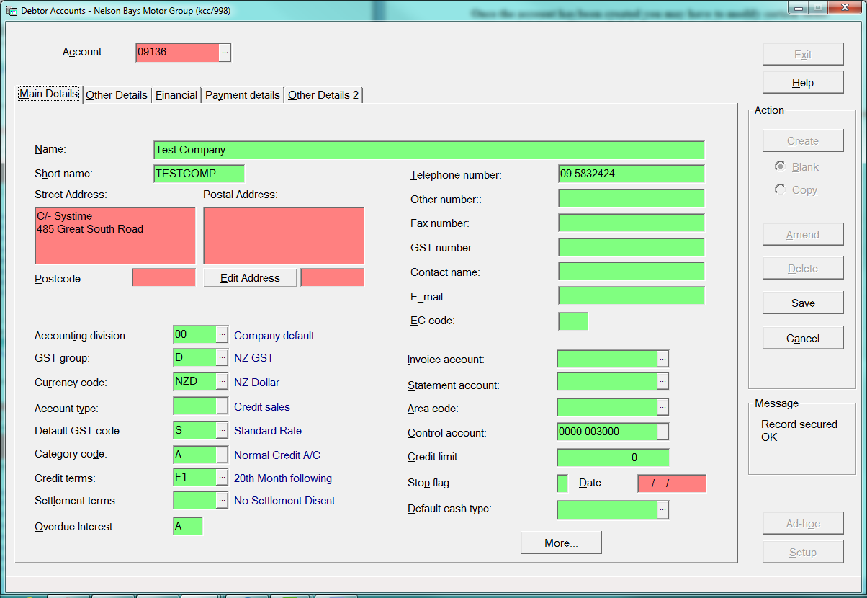Open the Default cash type lookup
Viewport: 867px width, 598px height.
(662, 509)
